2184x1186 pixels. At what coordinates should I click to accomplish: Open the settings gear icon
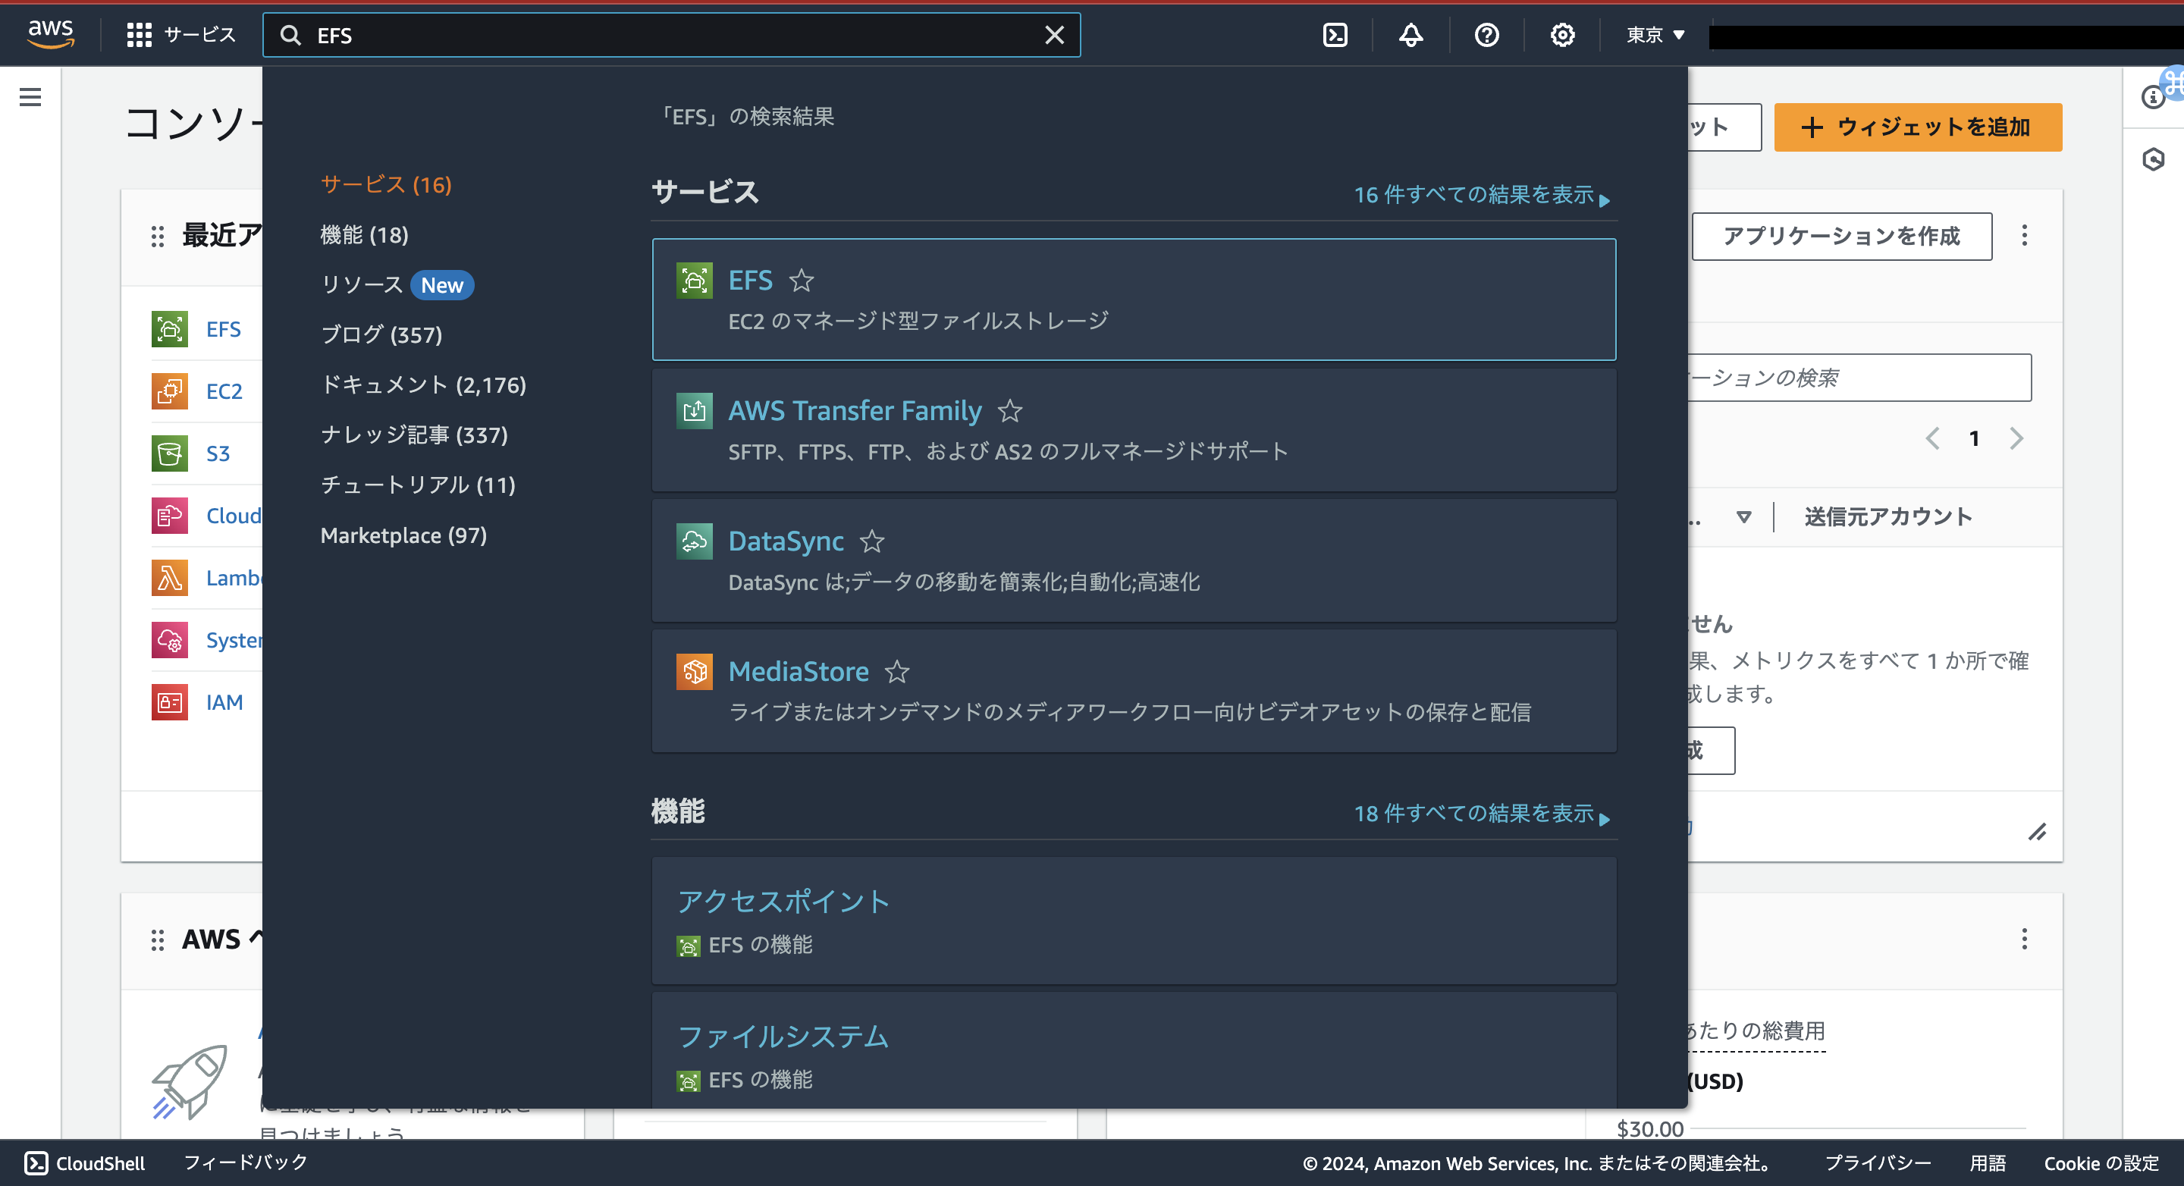[x=1561, y=35]
